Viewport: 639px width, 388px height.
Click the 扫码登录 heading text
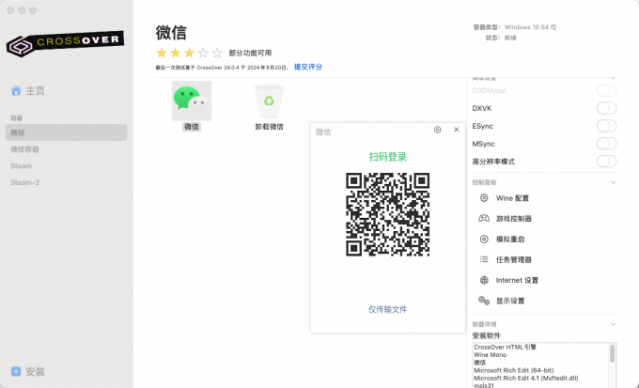(x=387, y=157)
